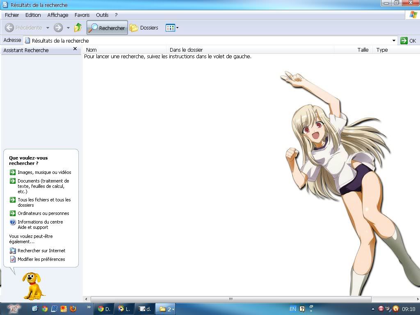Viewport: 420px width, 315px height.
Task: Toggle the Rechercher search pane button
Action: pos(107,28)
